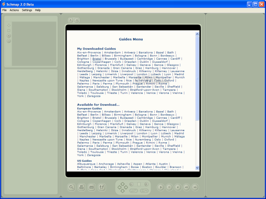Open Vienna under My Downloaded Guides
Viewport: 266px width, 199px height.
pos(177,93)
